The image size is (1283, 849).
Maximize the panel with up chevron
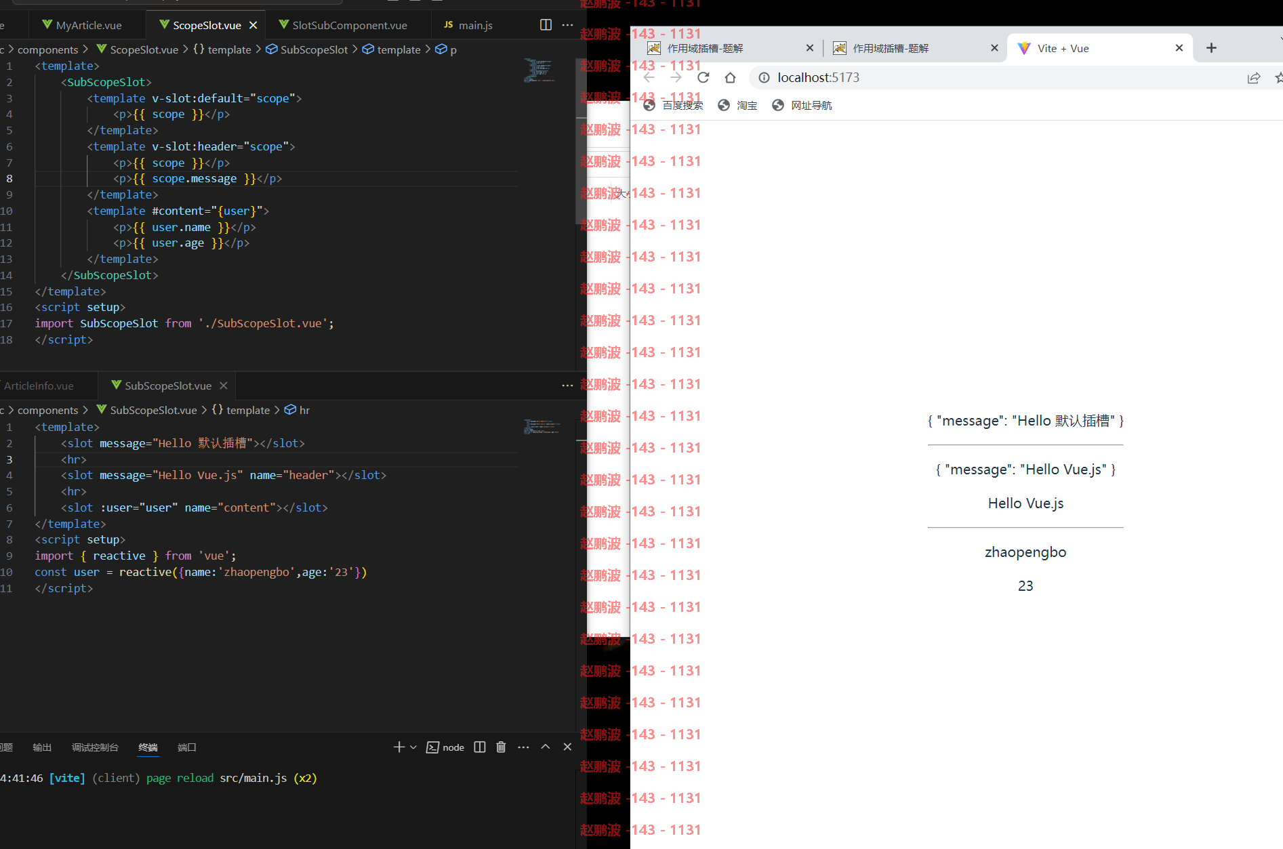pos(546,747)
